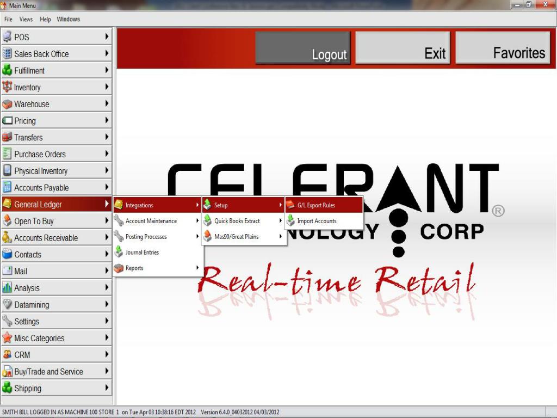Select the Integrations submenu entry
Screen dimensions: 557x418
tap(157, 205)
